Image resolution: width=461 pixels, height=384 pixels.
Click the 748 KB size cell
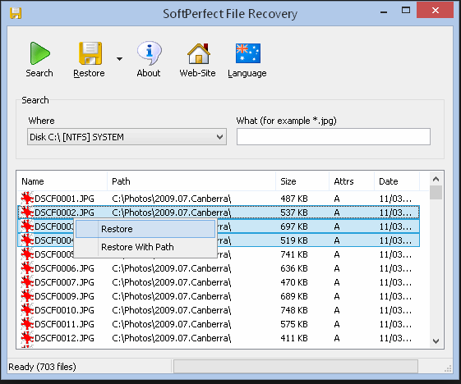(294, 310)
